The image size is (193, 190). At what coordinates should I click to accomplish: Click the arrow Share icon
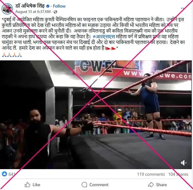coord(151,185)
